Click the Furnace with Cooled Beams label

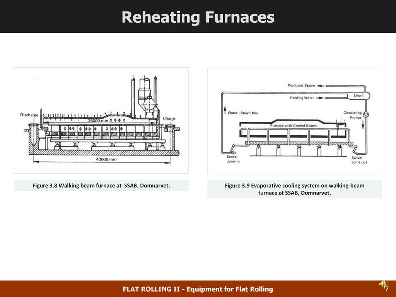coord(294,126)
